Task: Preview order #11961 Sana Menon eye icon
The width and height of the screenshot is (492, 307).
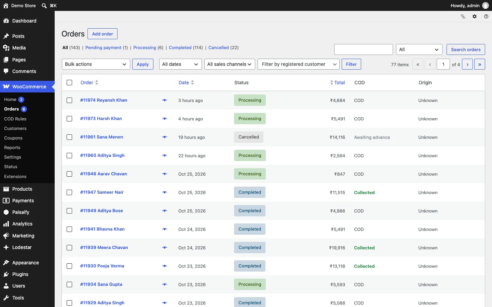Action: click(165, 137)
